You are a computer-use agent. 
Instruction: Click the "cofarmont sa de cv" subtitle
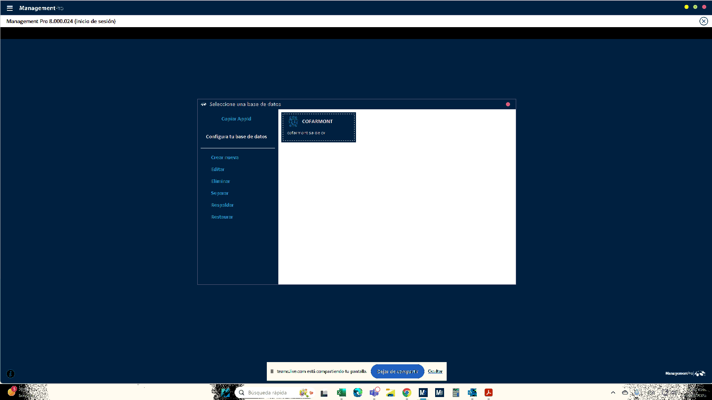coord(306,133)
